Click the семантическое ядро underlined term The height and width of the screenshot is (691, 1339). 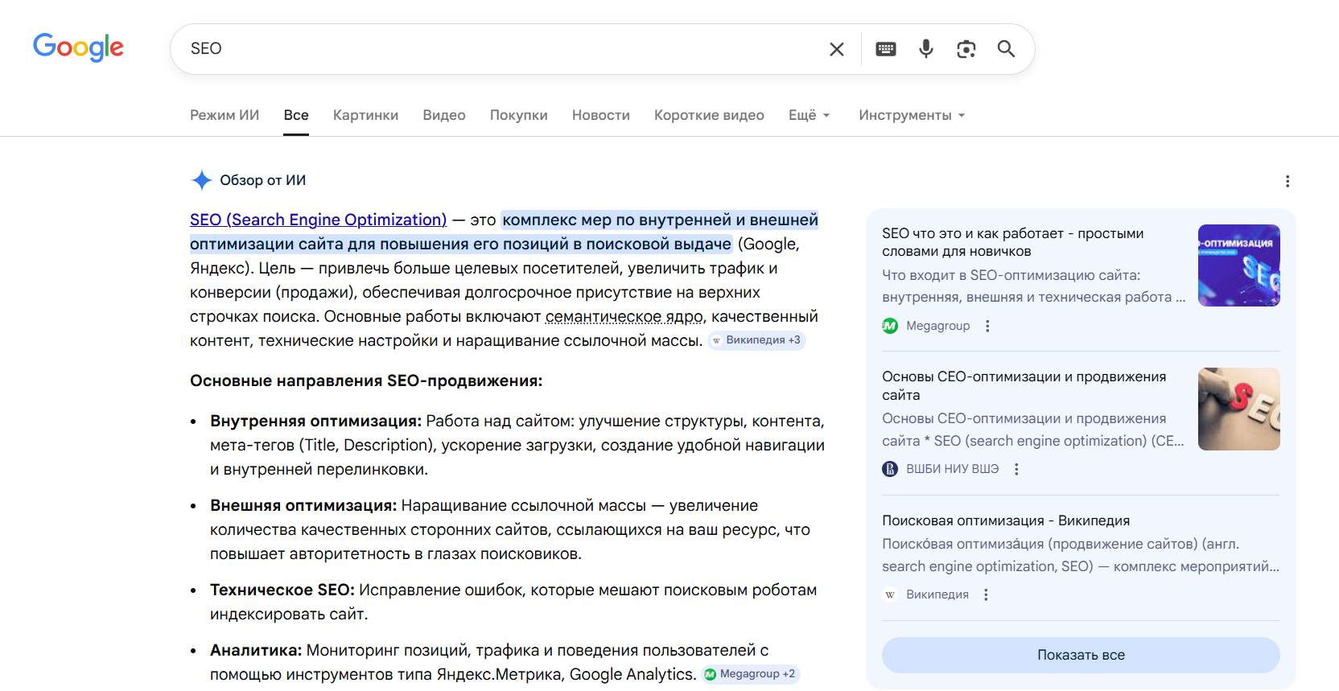click(x=624, y=316)
